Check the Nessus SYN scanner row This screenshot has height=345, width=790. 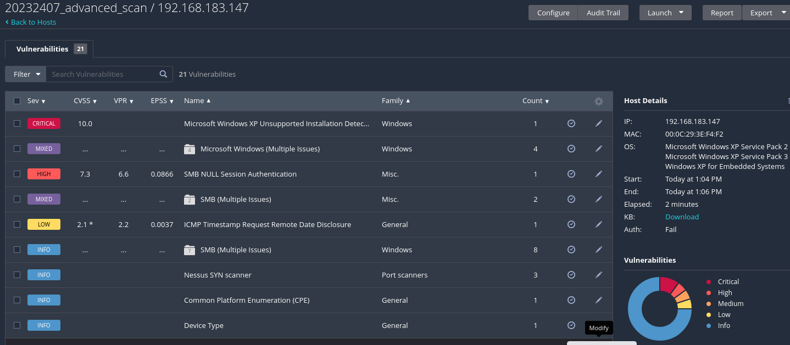[17, 275]
